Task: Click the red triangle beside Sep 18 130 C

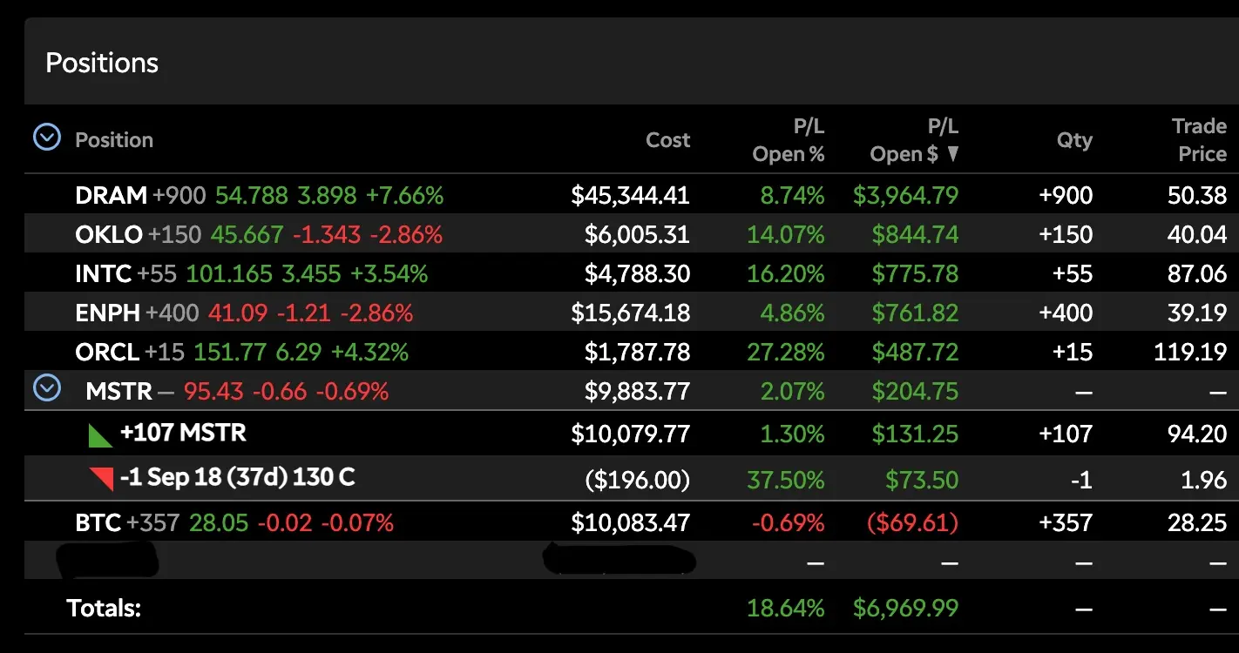Action: pyautogui.click(x=101, y=478)
